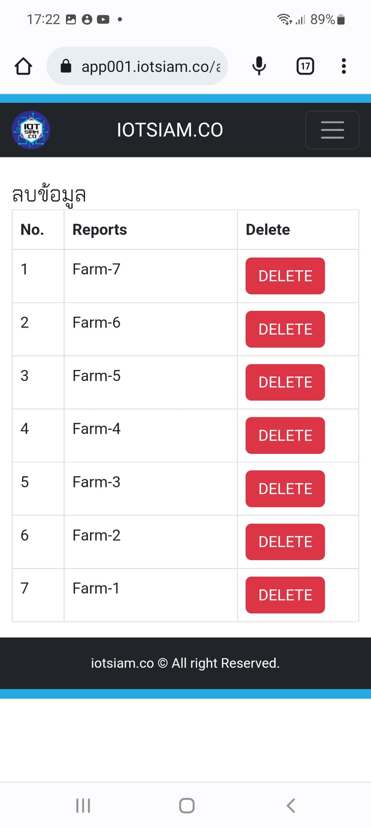Viewport: 371px width, 828px height.
Task: Tap the microphone voice search icon
Action: coord(259,66)
